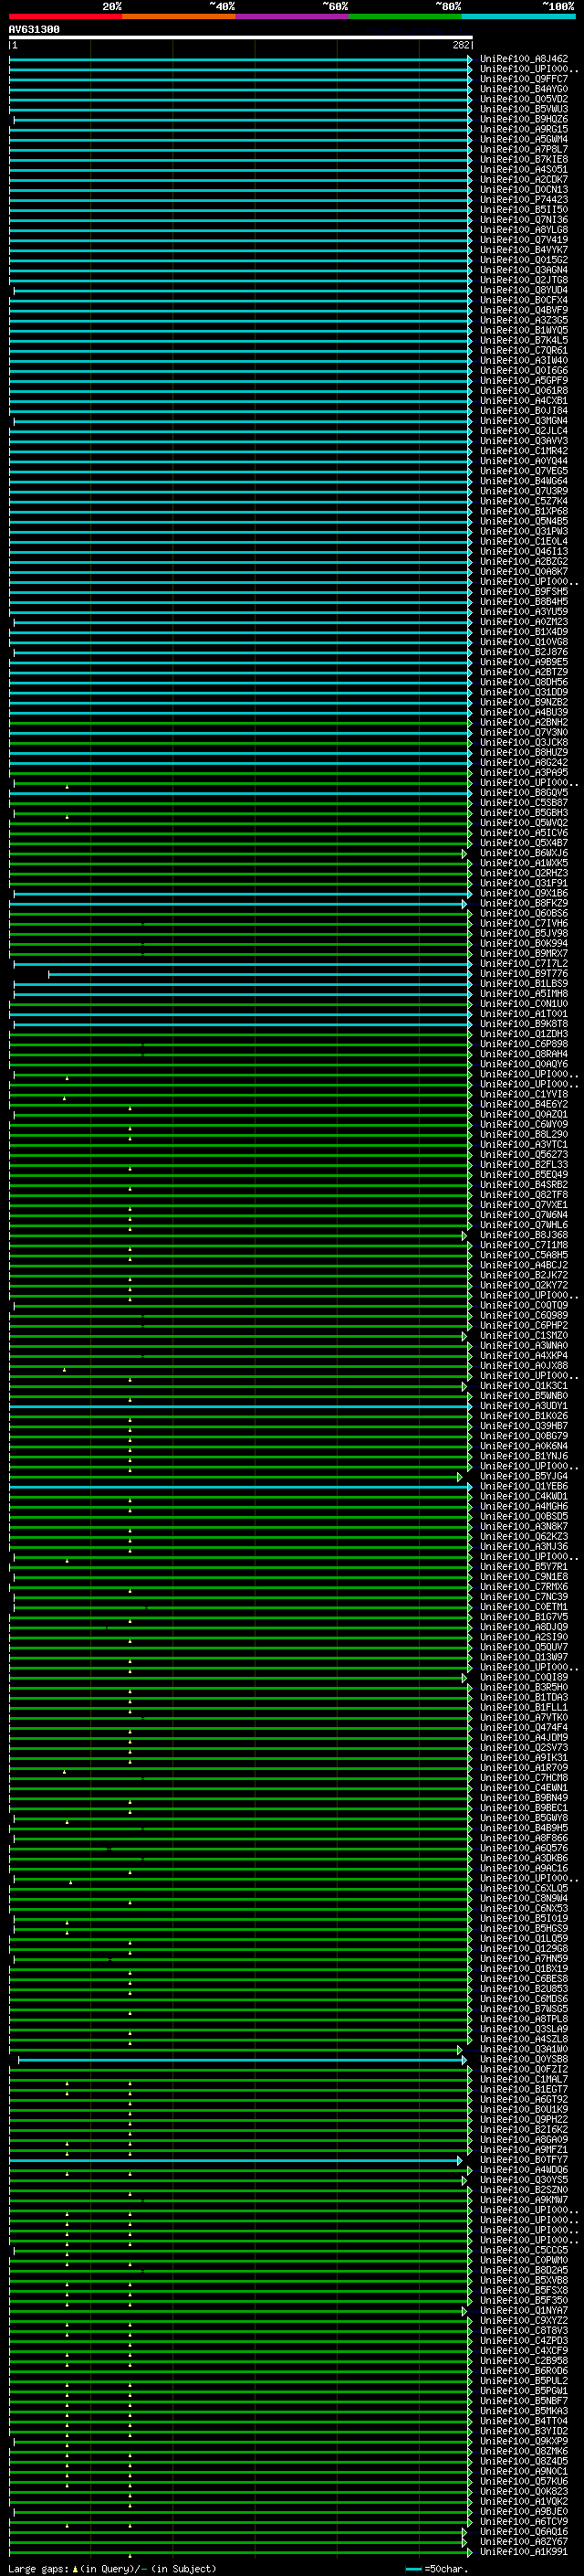Select the UniRef100_C1SMZ0 label
The image size is (584, 2576).
click(x=523, y=1335)
